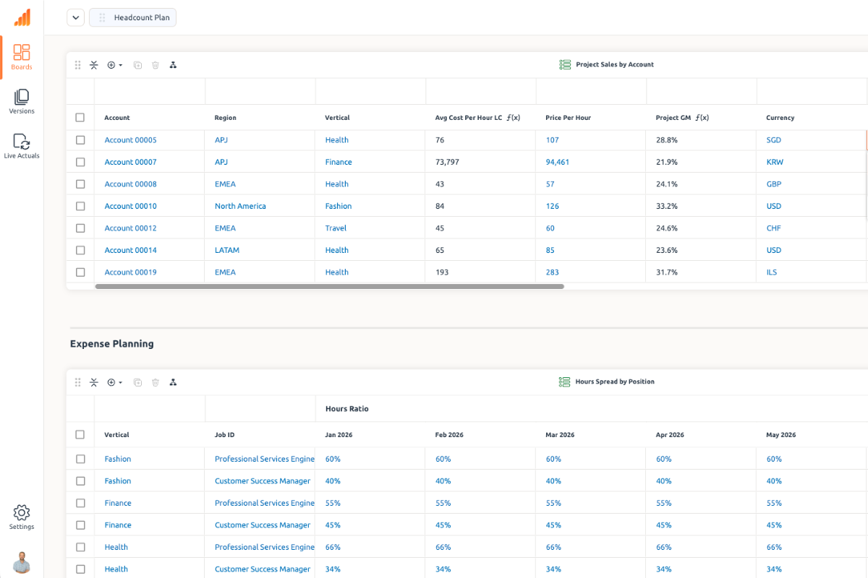
Task: Click copy icon in Hours Spread toolbar
Action: (137, 382)
